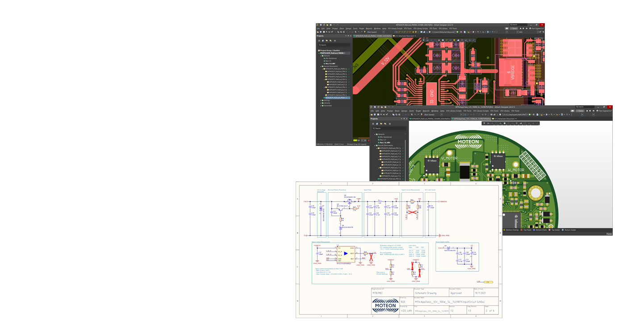Screen dimensions: 619x336
Task: Pick the place text string 'A' tool in PaSCard active bar
Action: [470, 40]
